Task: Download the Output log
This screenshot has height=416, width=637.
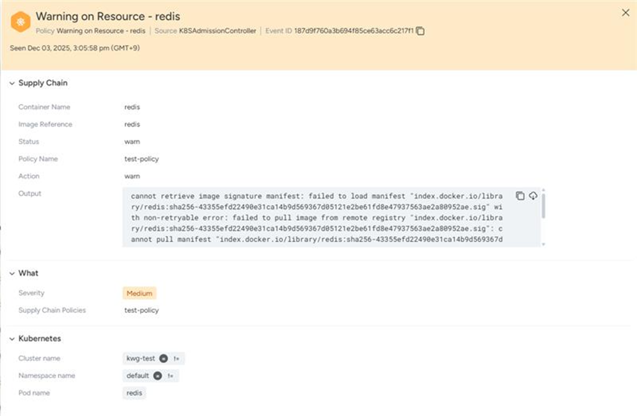Action: 533,196
